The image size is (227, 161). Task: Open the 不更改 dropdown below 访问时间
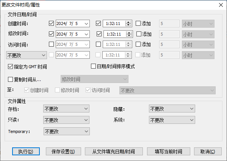click(27, 55)
